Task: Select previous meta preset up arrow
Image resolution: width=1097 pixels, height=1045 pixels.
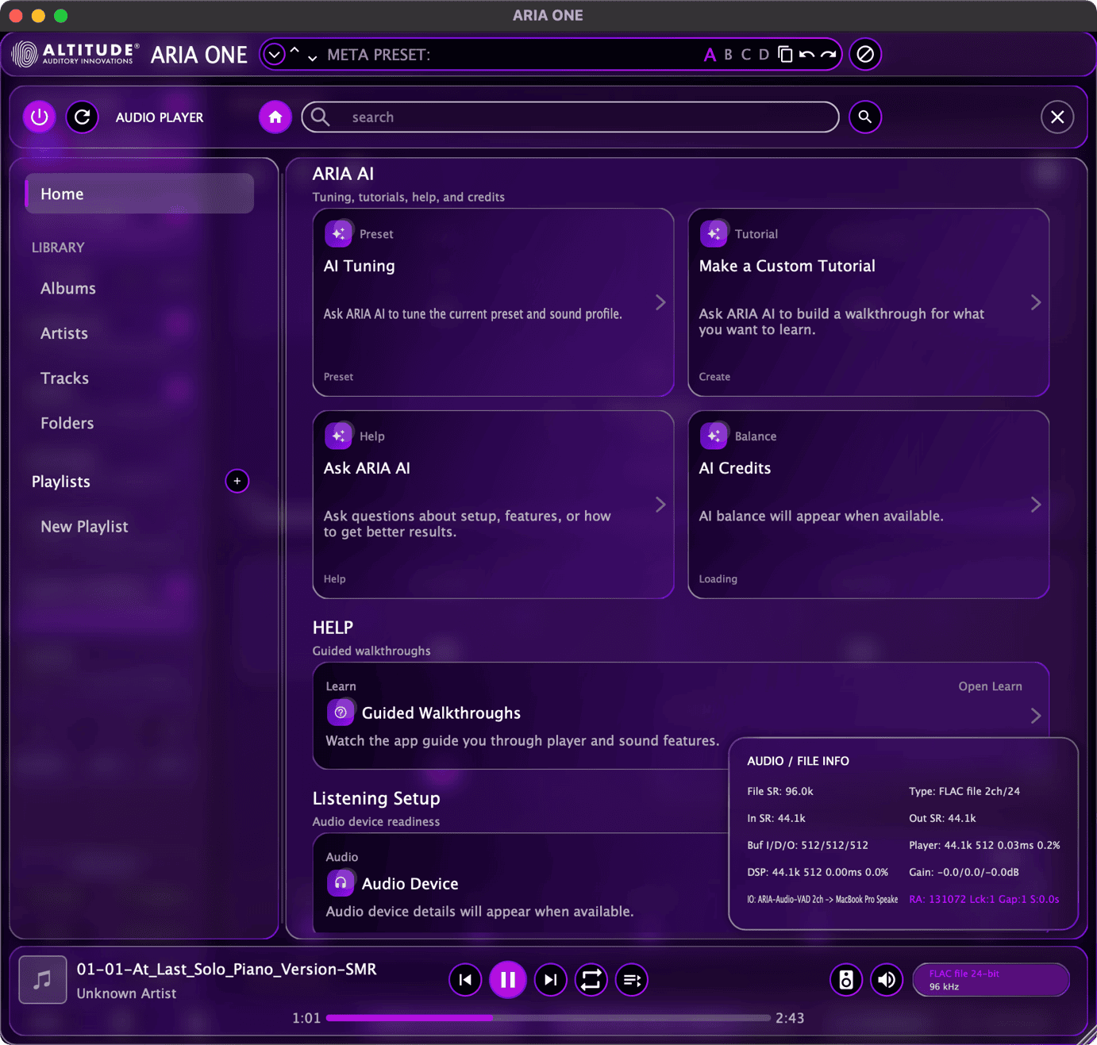Action: point(294,51)
